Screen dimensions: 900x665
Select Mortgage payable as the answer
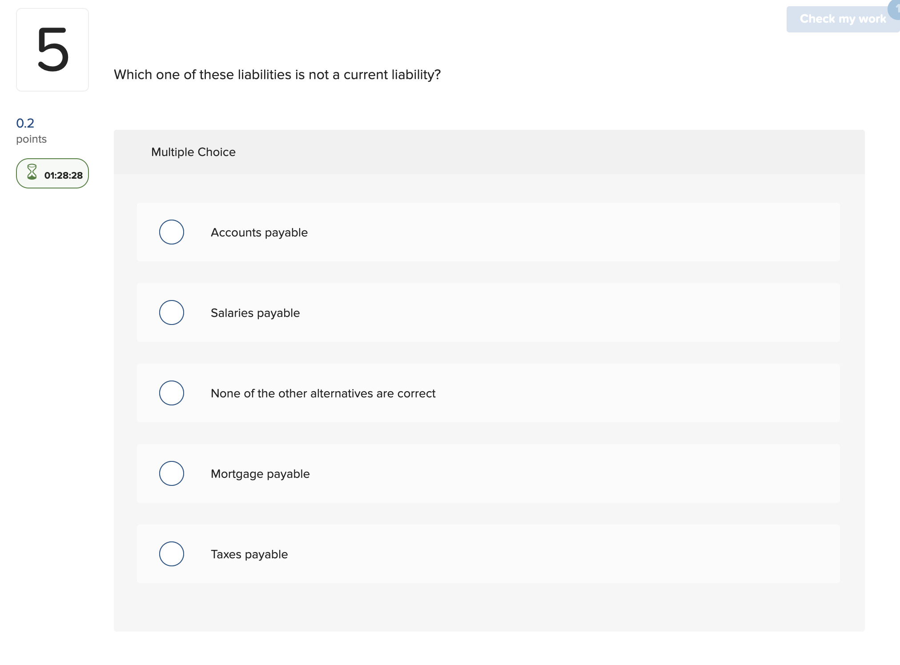(x=171, y=473)
